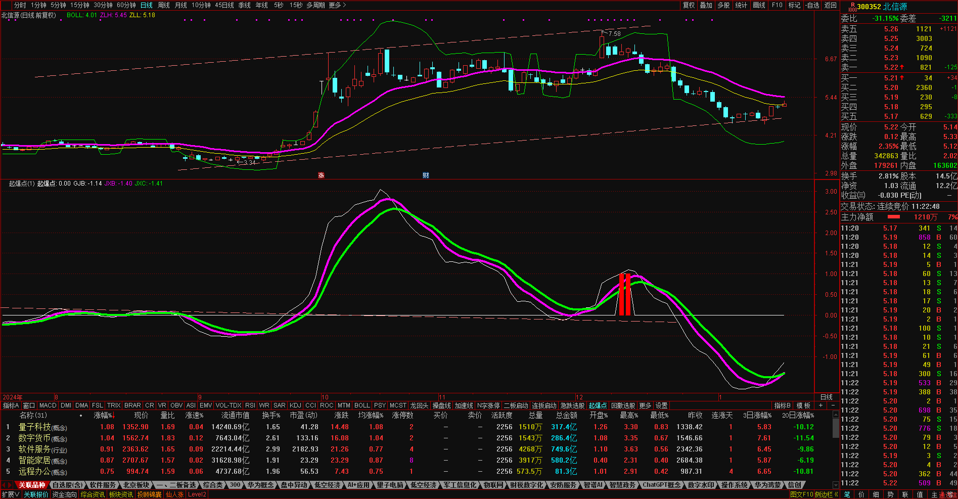Screen dimensions: 958x499
Task: Sort by 20日涨幅% column header
Action: click(x=798, y=415)
